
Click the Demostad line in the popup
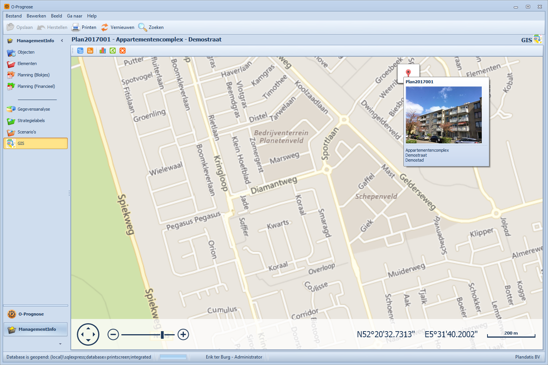click(414, 160)
